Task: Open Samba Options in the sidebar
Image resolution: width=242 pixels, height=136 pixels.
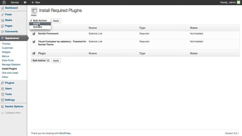Action: click(x=14, y=107)
